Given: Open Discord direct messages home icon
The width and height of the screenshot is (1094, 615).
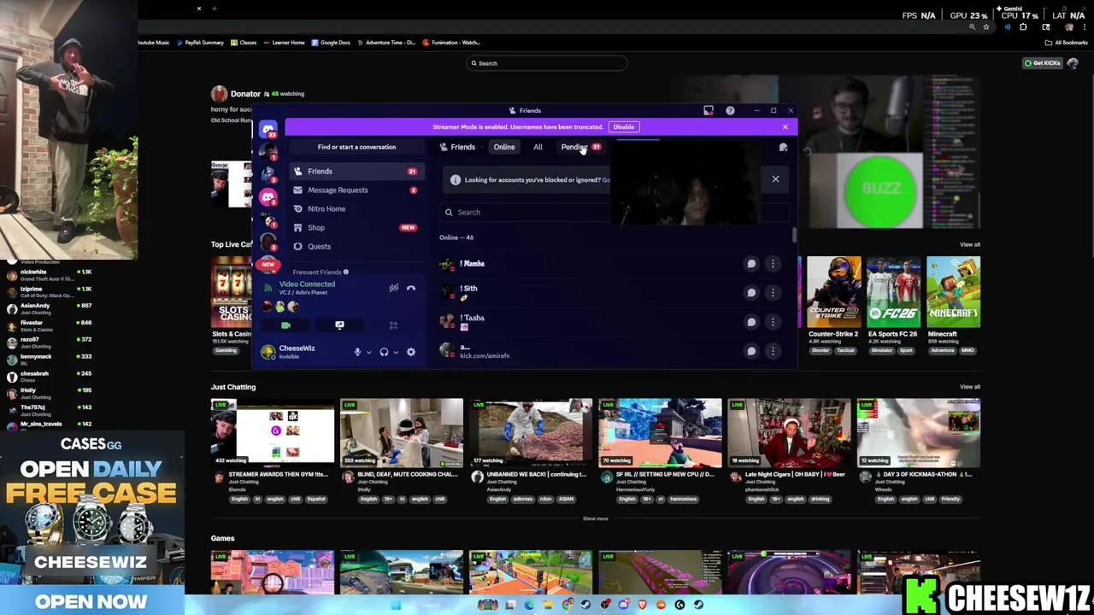Looking at the screenshot, I should 268,130.
